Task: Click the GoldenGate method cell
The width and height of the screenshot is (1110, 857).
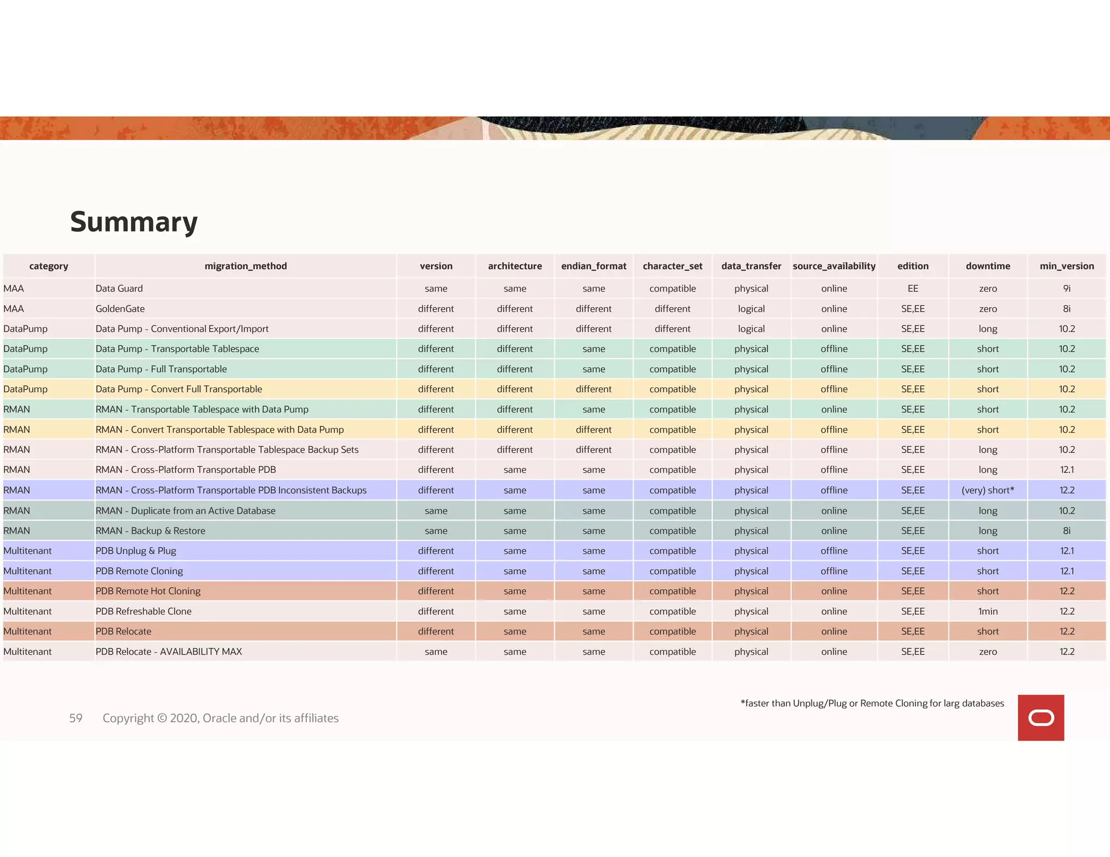Action: click(120, 309)
